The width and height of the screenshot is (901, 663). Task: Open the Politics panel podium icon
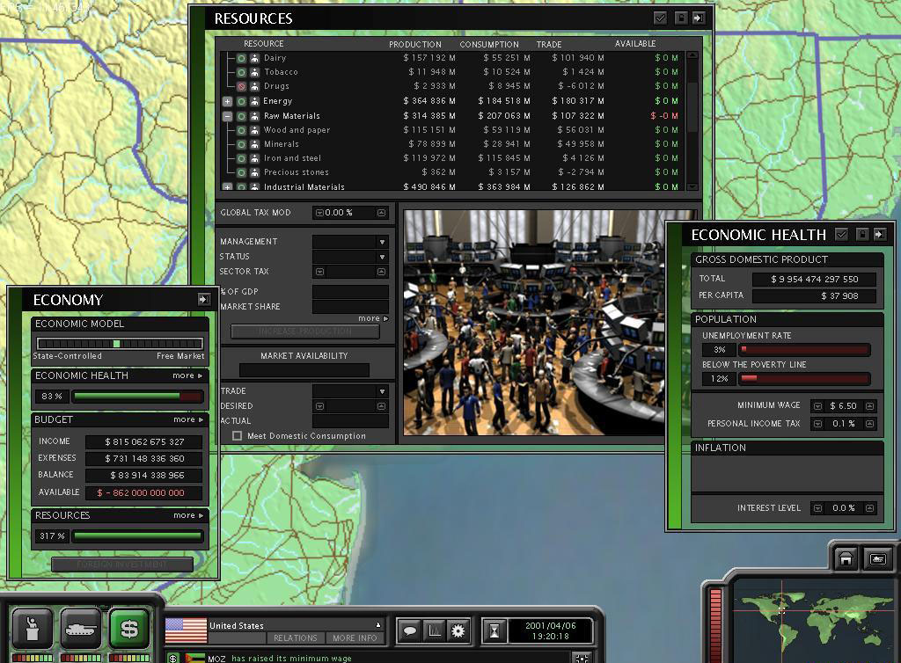pyautogui.click(x=33, y=628)
